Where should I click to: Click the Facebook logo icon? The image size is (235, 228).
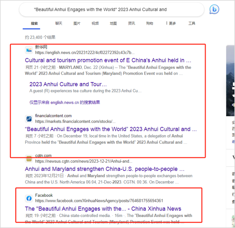point(29,198)
